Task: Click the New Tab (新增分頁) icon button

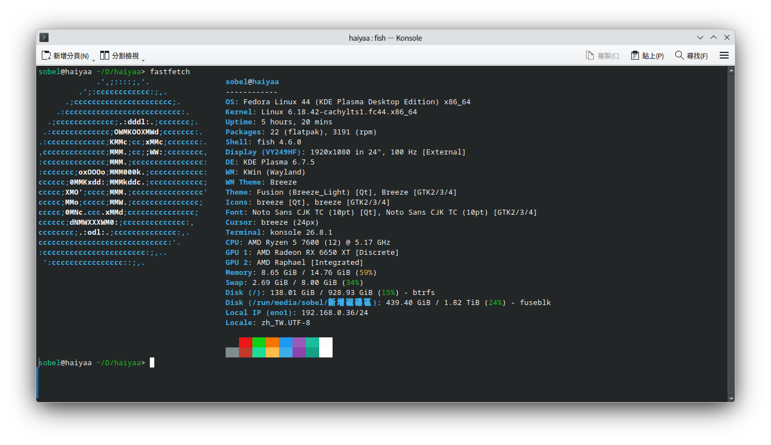Action: point(65,56)
